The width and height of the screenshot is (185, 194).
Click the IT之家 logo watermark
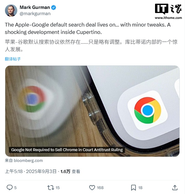pos(168,9)
